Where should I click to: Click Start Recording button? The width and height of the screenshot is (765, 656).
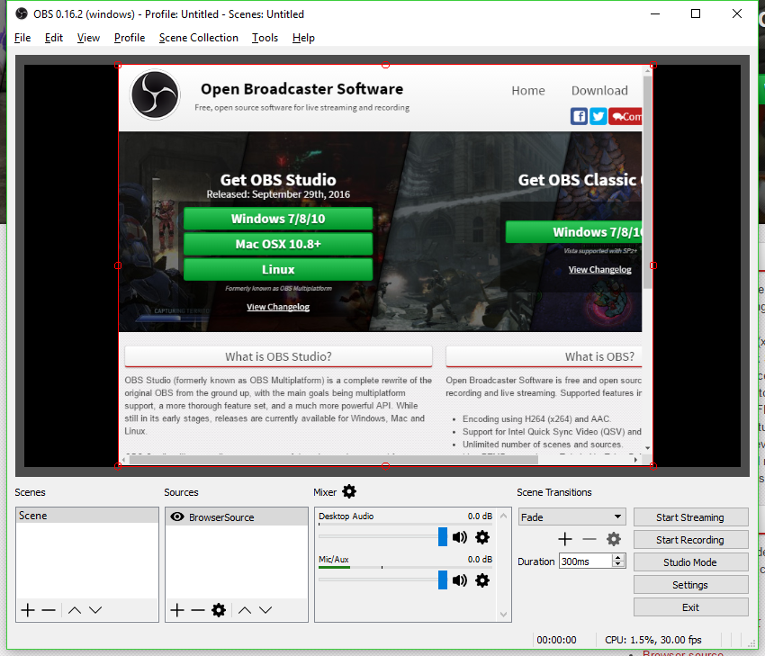pyautogui.click(x=690, y=539)
